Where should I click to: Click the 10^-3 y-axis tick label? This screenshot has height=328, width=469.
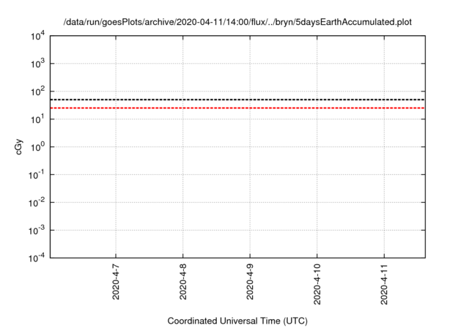tap(37, 231)
